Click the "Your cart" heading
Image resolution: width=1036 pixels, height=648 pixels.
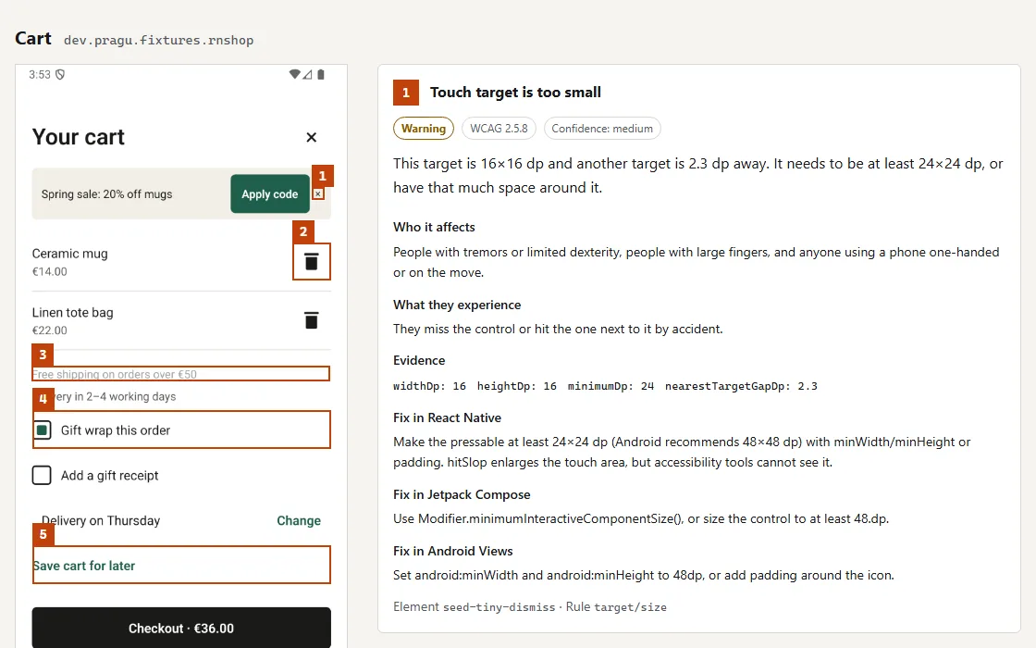pyautogui.click(x=78, y=137)
